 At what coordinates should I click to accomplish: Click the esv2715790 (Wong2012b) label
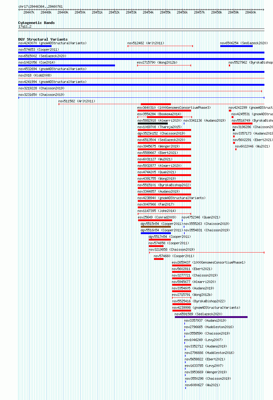point(157,62)
